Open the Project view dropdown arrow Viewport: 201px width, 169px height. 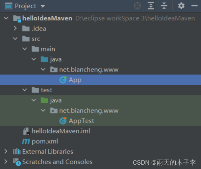tap(43, 6)
